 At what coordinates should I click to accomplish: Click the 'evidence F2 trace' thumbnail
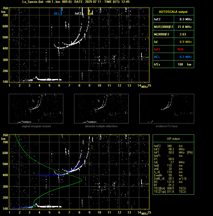click(x=167, y=109)
